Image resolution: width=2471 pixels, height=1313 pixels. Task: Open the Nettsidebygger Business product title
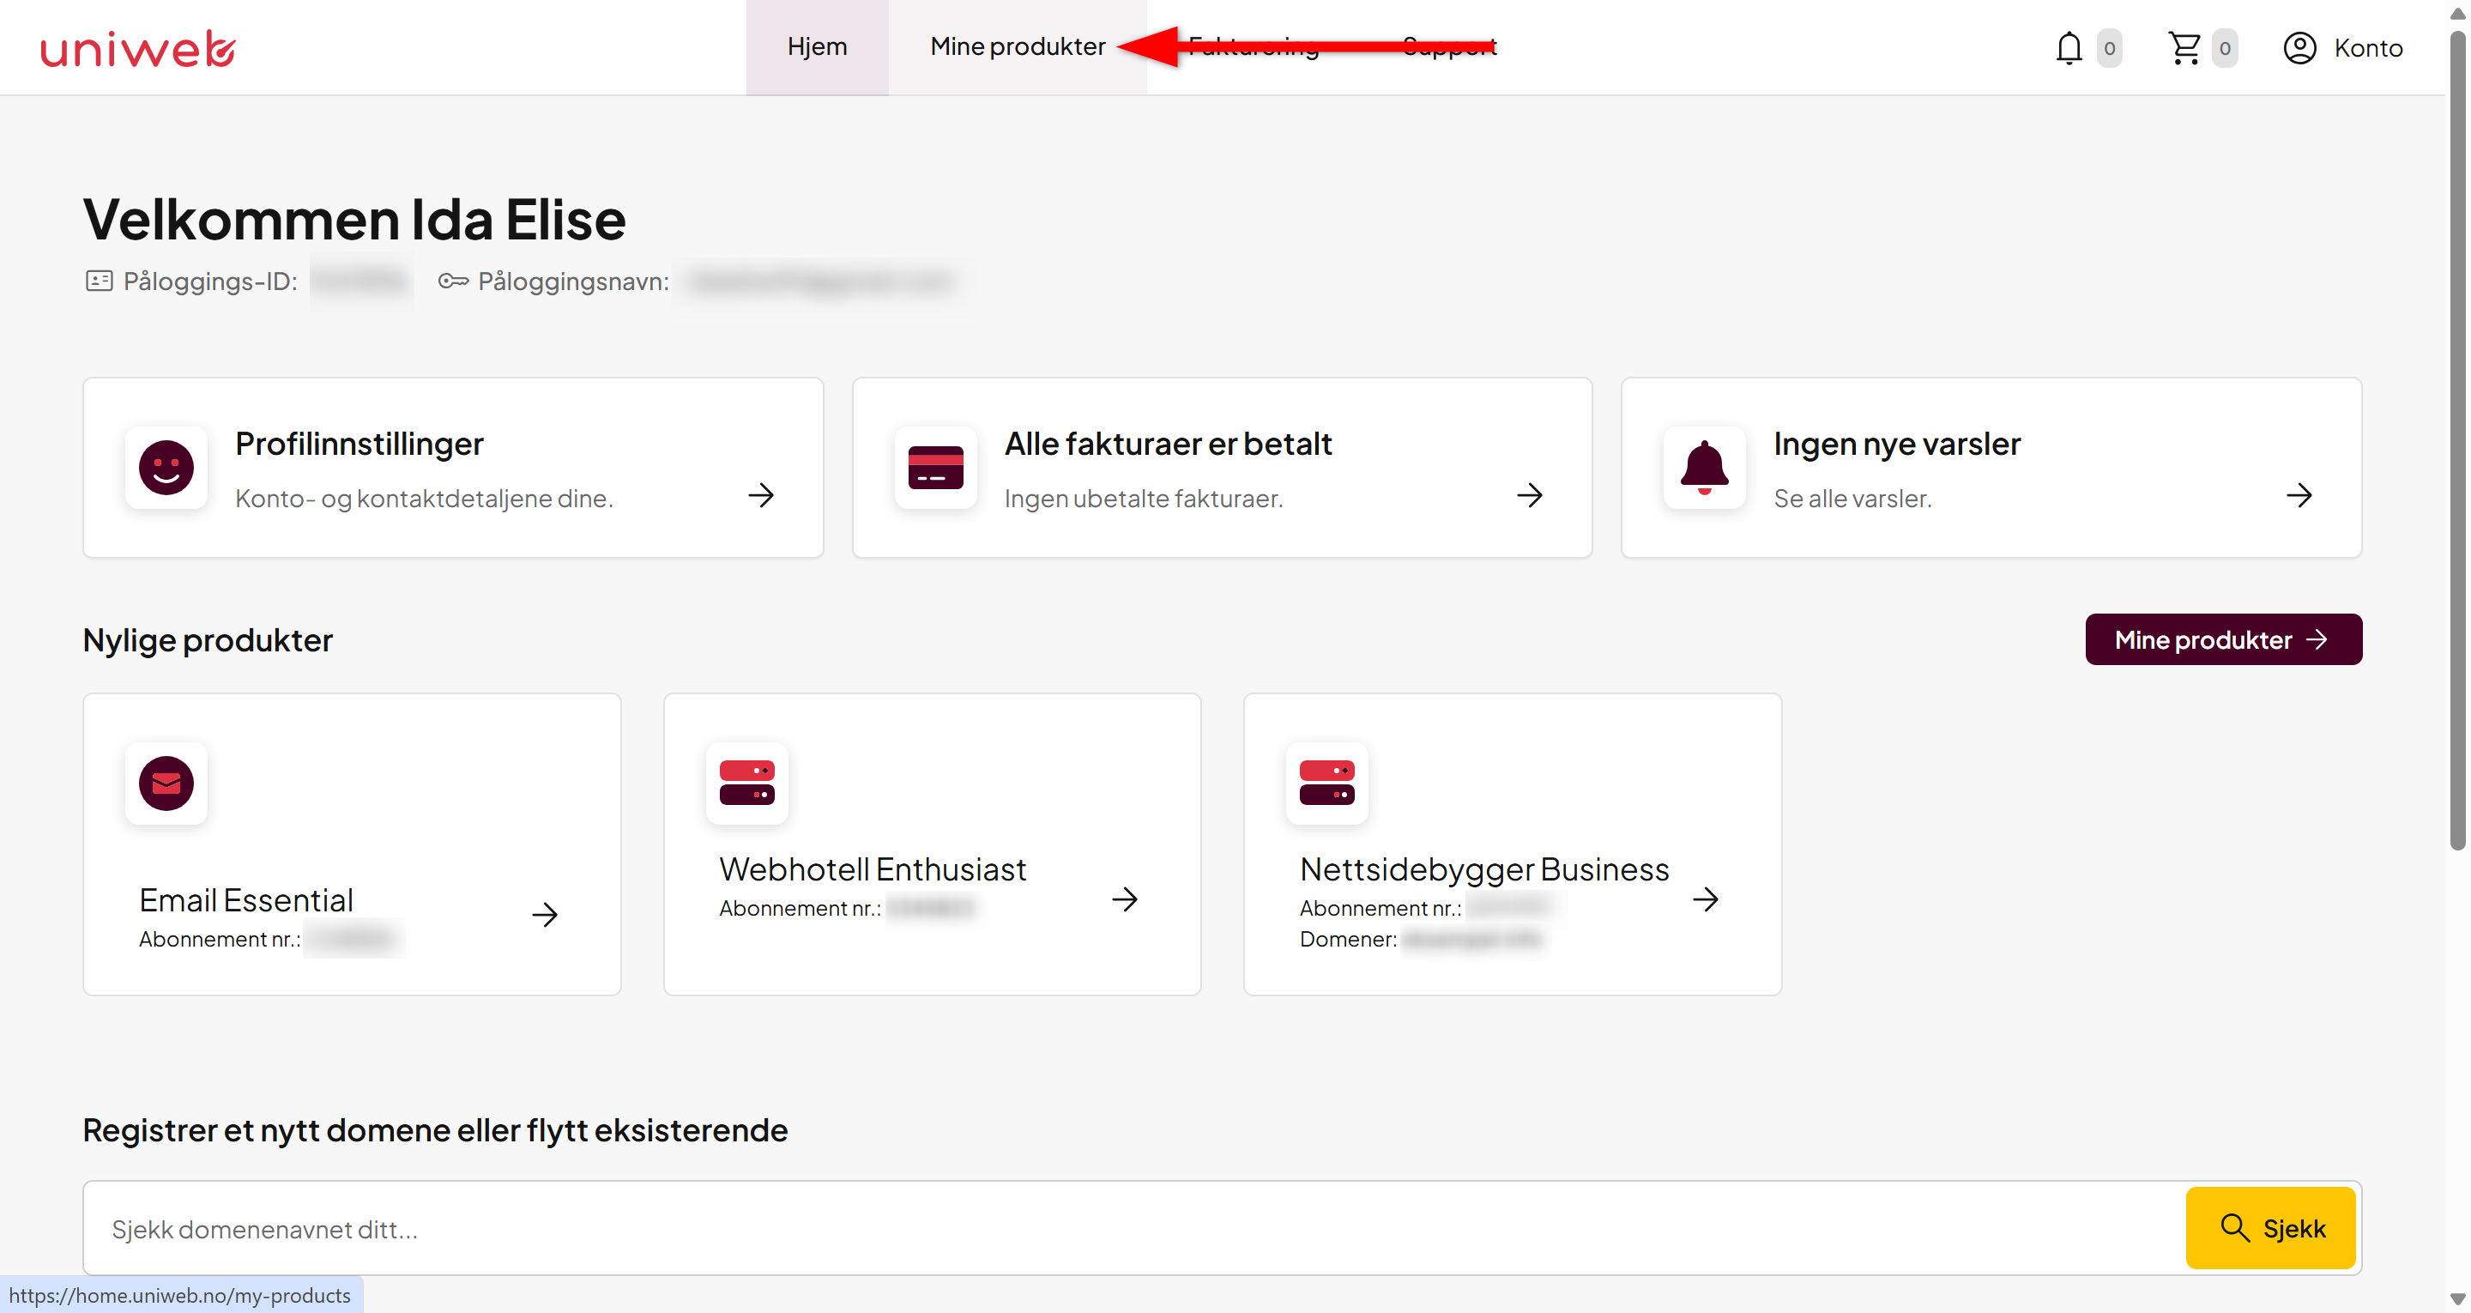point(1484,868)
